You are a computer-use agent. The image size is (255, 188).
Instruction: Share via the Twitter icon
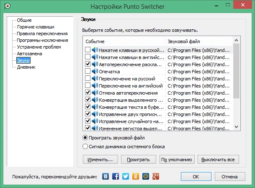click(x=126, y=176)
